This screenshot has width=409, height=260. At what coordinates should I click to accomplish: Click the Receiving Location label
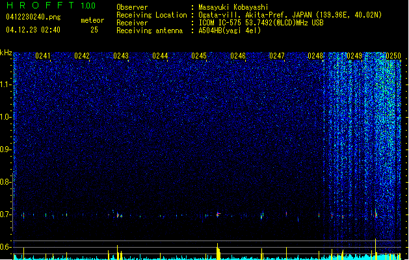coord(152,15)
